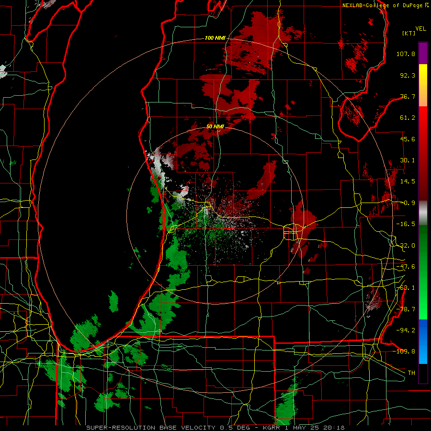Click the -0.9 legend value

tap(408, 203)
